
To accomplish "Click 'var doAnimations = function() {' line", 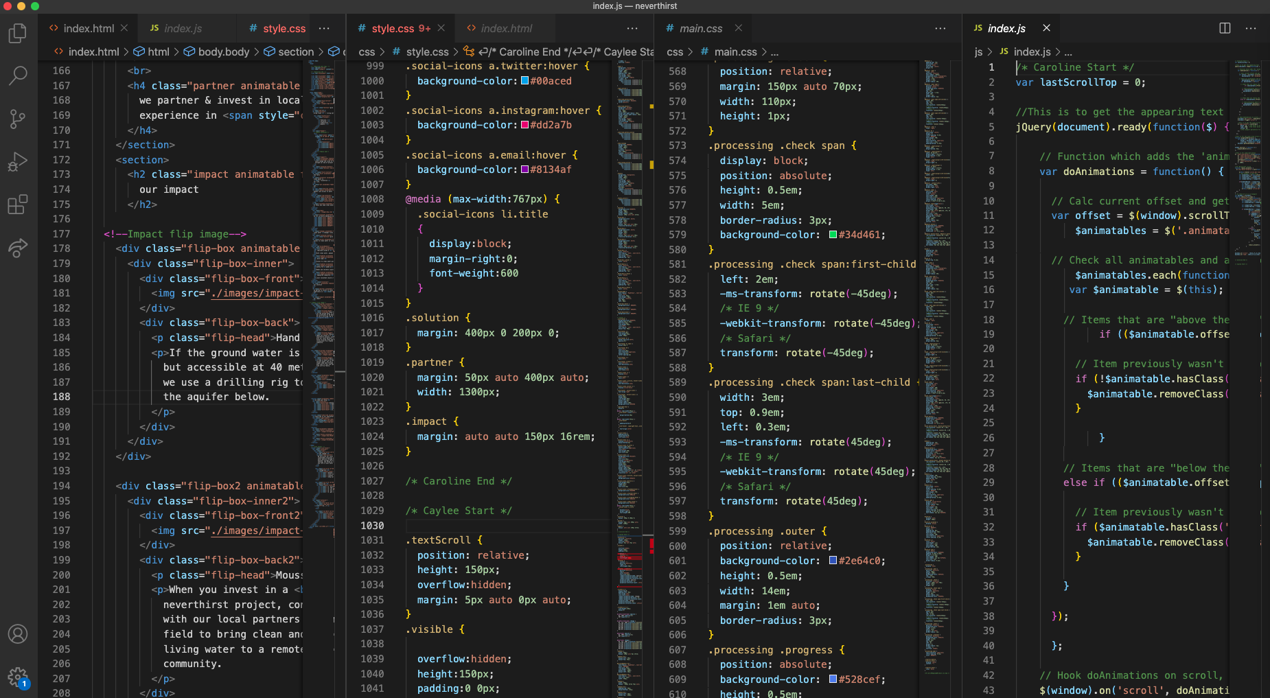I will tap(1131, 172).
